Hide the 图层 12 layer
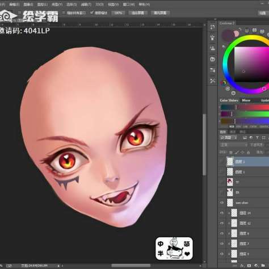The height and width of the screenshot is (269, 269). point(221,223)
